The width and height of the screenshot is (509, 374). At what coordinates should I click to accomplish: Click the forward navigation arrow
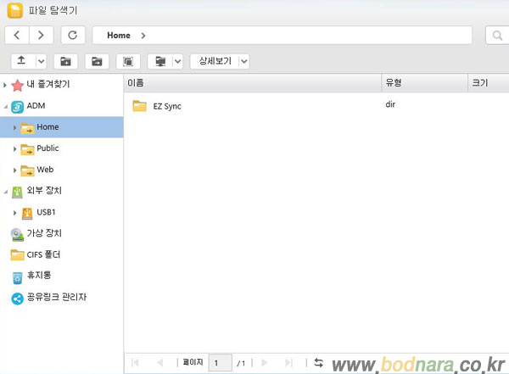(x=42, y=35)
